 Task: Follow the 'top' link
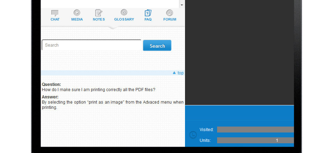click(x=180, y=73)
